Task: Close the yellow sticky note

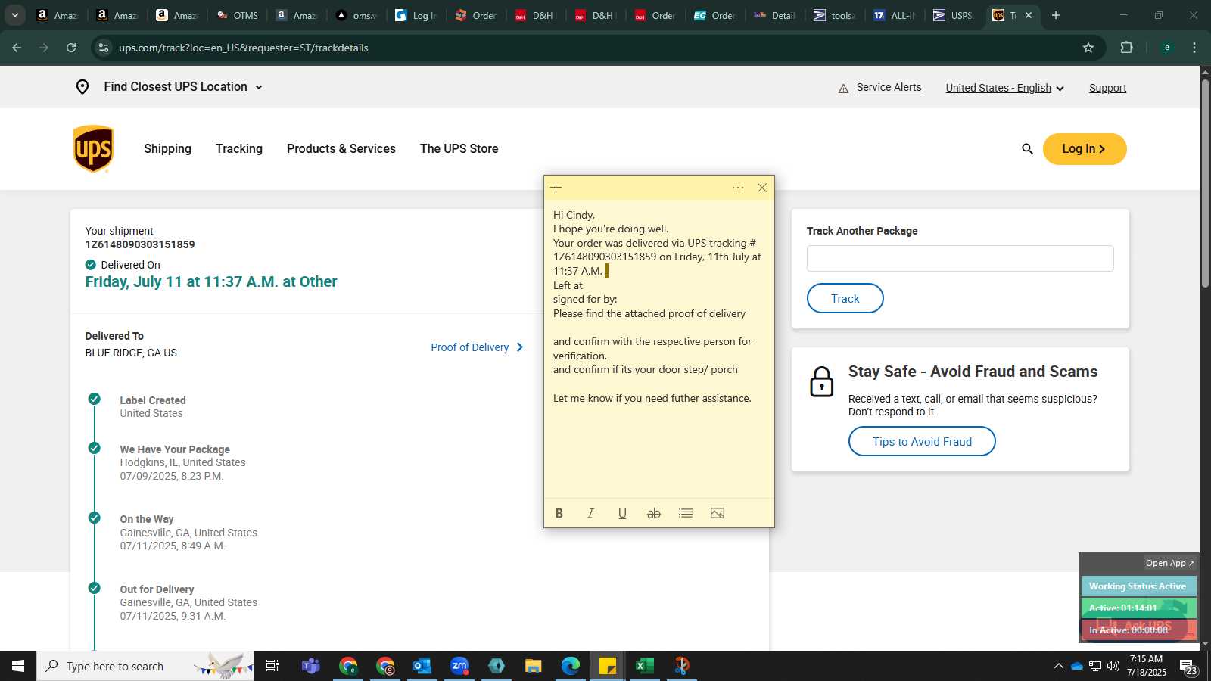Action: [762, 188]
